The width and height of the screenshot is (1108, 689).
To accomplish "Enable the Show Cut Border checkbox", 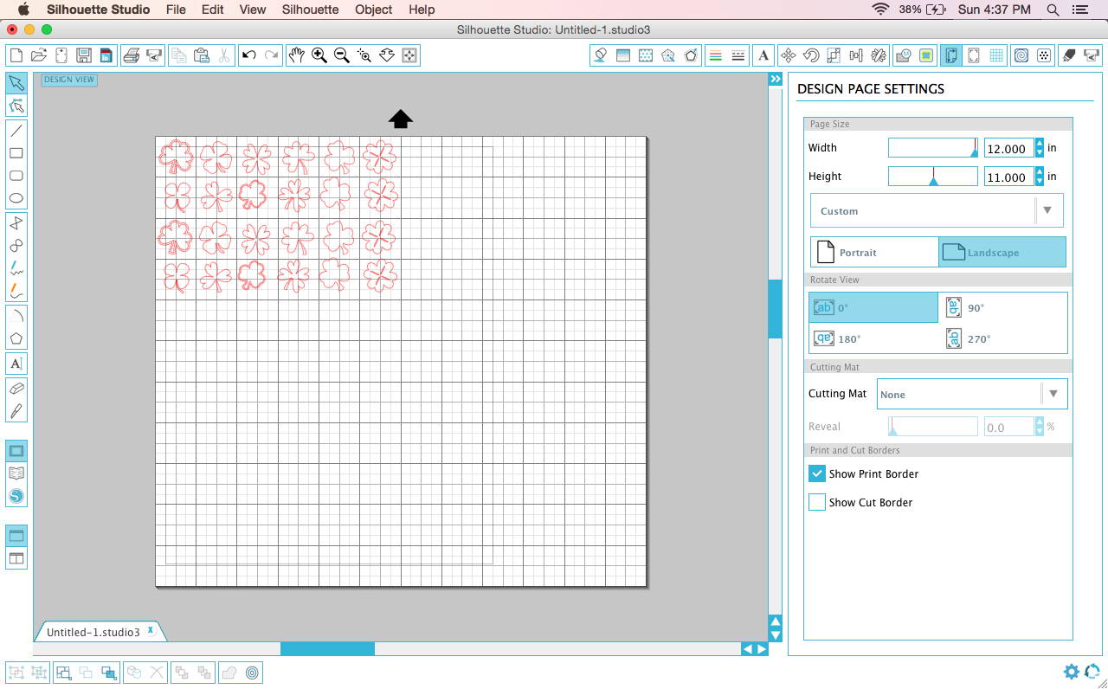I will click(817, 502).
